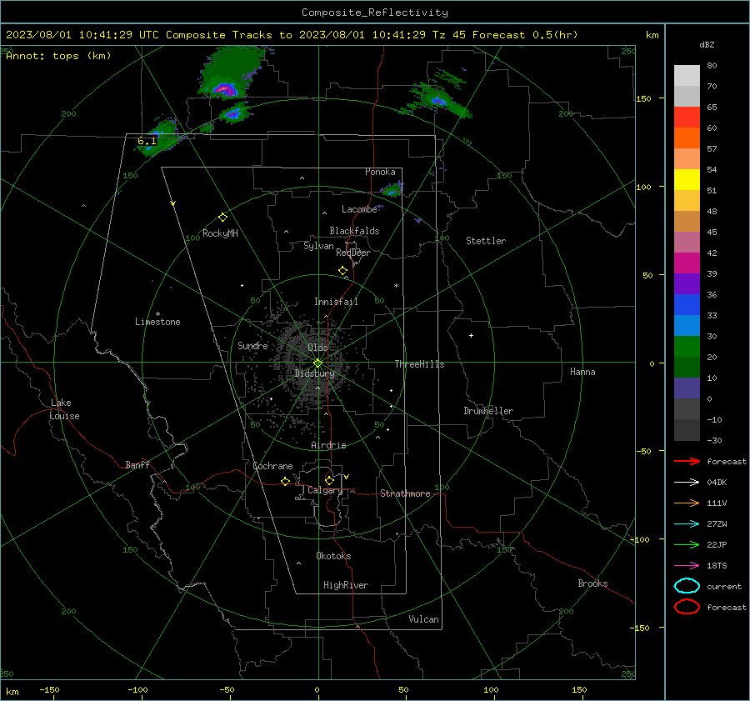Click the RockyMH label
Screen dimensions: 750x701
220,233
